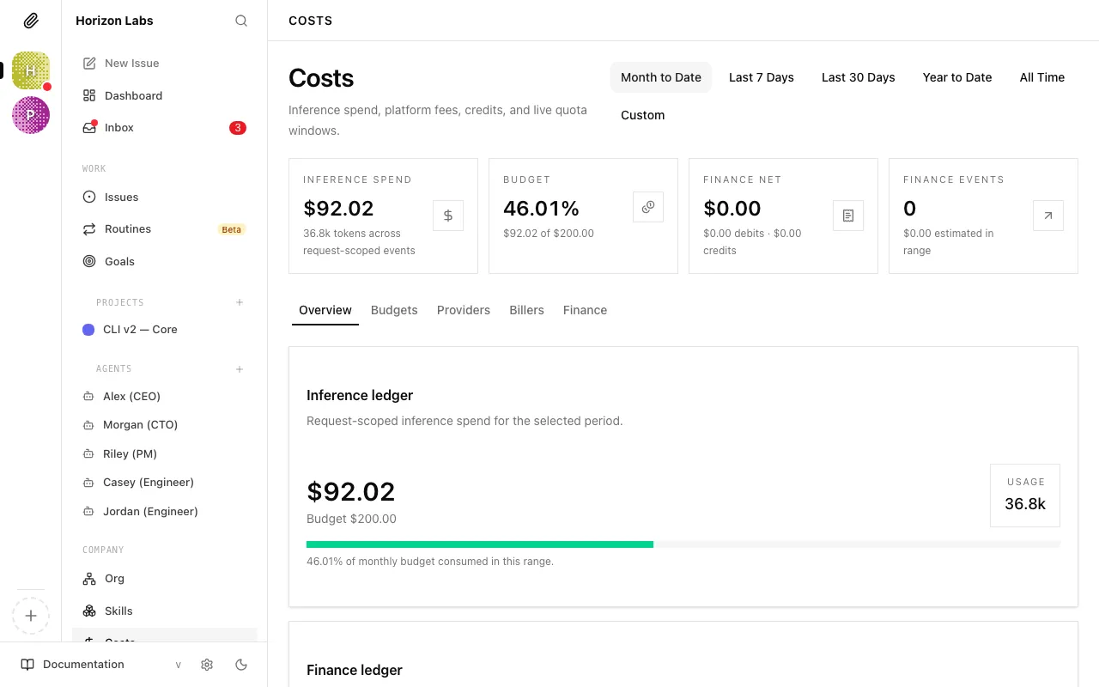Click the Documentation book icon
Image resolution: width=1099 pixels, height=687 pixels.
[27, 665]
